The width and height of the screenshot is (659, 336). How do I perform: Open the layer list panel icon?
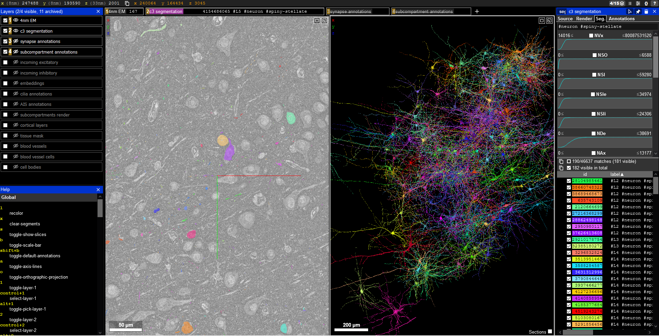[x=630, y=3]
